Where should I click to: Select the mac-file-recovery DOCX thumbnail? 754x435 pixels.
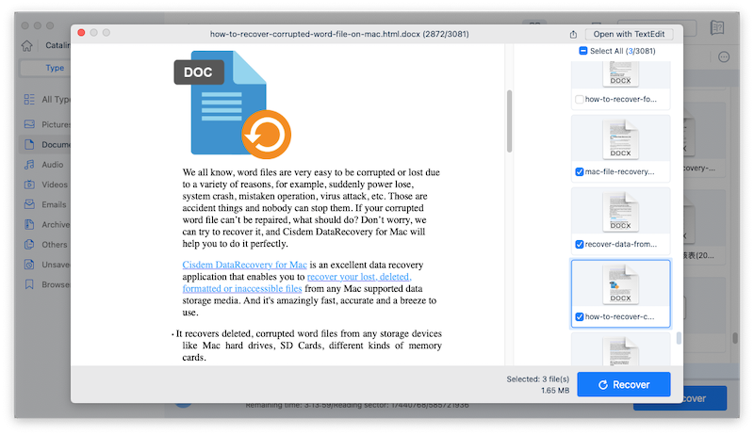coord(620,139)
